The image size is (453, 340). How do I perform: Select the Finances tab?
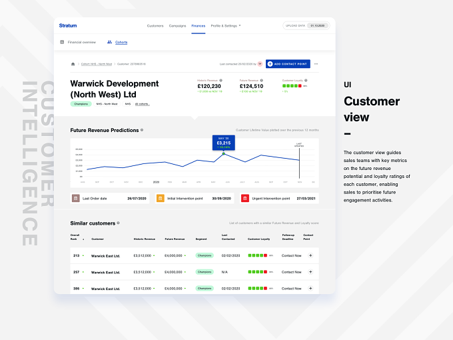point(199,26)
